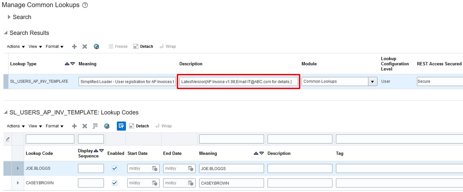Click the Tag filter field
Image resolution: width=463 pixels, height=192 pixels.
(400, 139)
